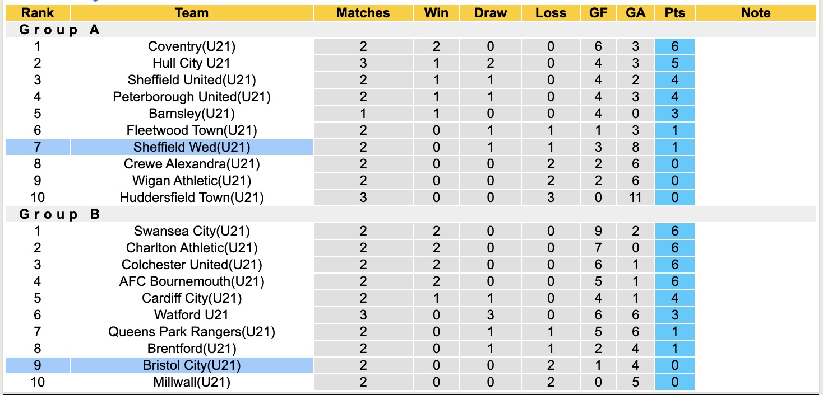Click Huddersfield Town(U21) team name
Image resolution: width=823 pixels, height=395 pixels.
(191, 198)
